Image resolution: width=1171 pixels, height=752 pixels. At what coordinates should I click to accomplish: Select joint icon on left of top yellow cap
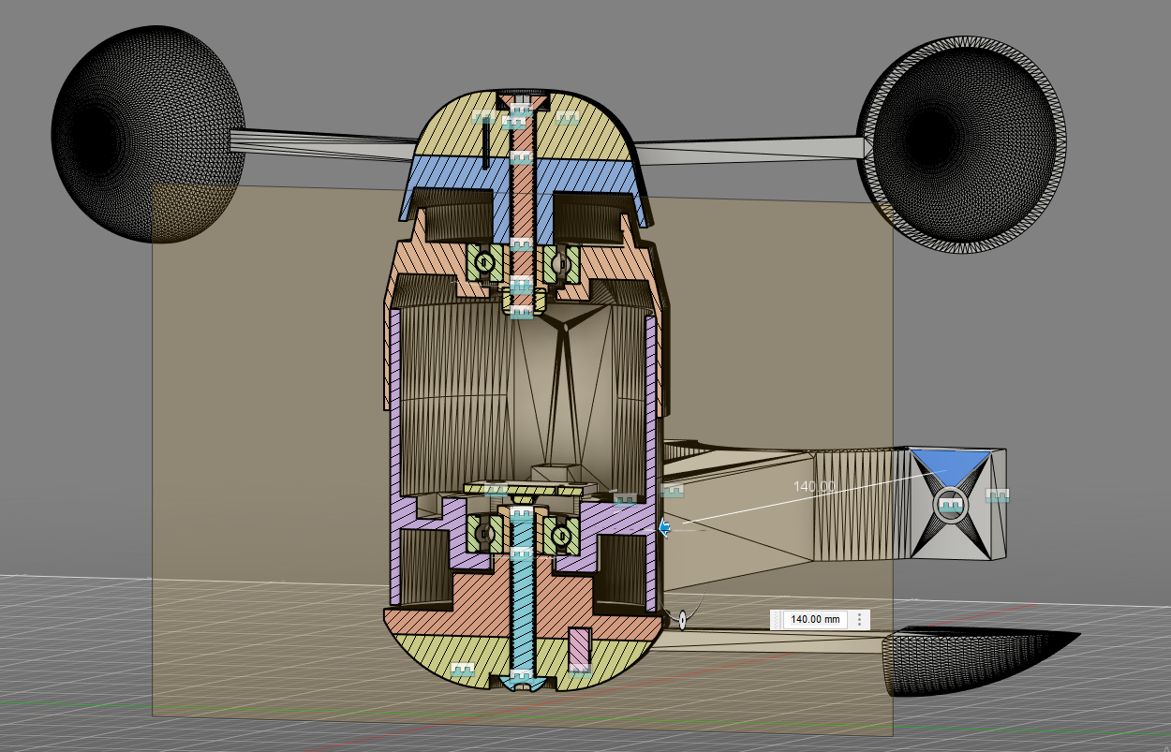coord(483,117)
